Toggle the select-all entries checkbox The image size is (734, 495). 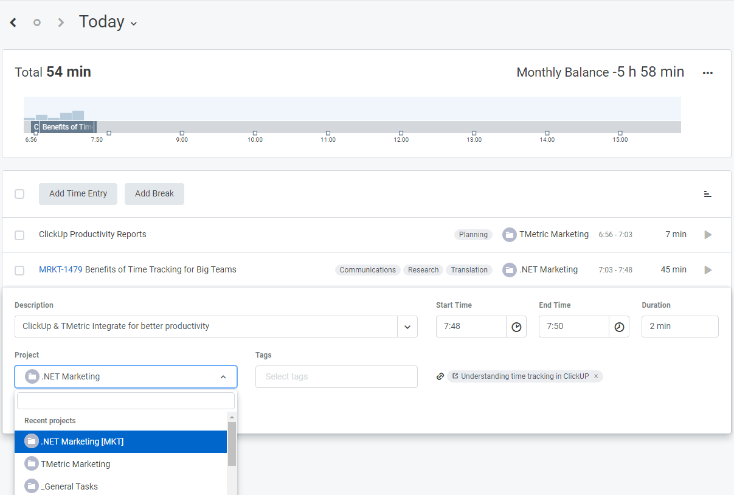pos(19,194)
